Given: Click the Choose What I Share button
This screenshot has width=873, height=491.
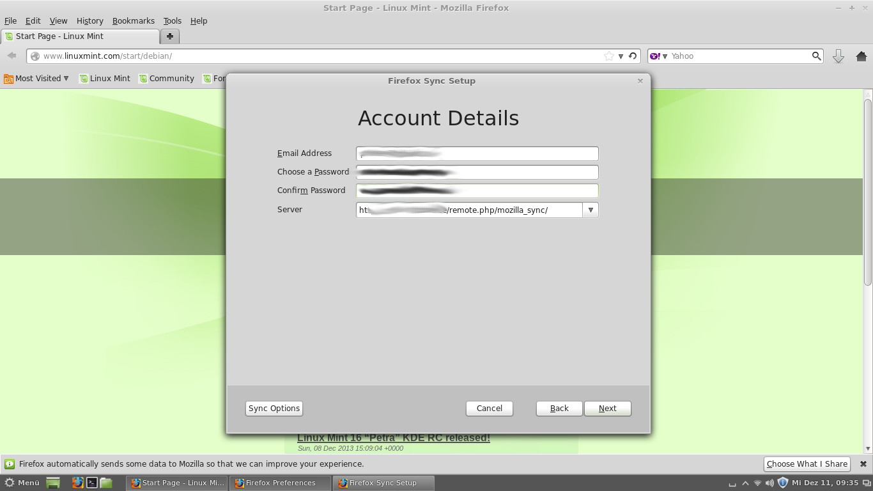Looking at the screenshot, I should (x=807, y=464).
